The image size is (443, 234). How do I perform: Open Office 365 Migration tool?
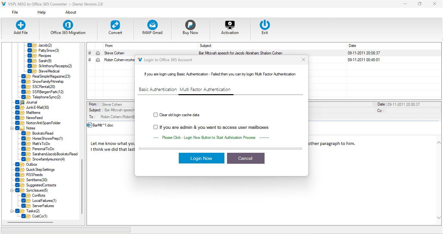click(x=68, y=25)
